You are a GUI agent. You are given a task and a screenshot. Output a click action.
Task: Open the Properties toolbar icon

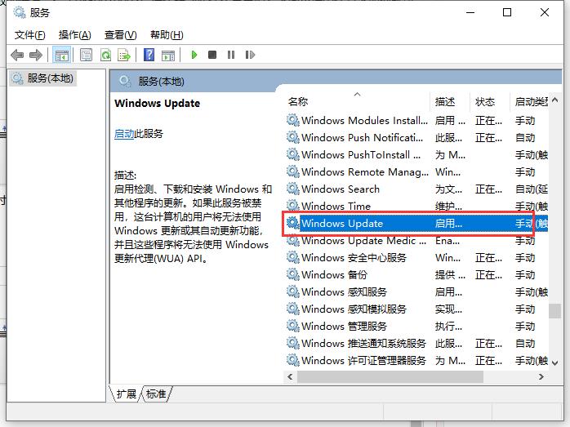pyautogui.click(x=87, y=56)
